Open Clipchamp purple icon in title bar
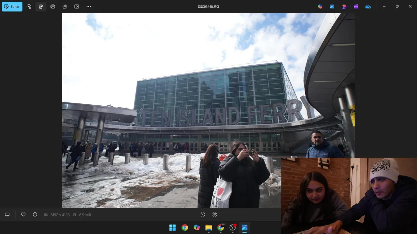The image size is (417, 234). tap(356, 6)
